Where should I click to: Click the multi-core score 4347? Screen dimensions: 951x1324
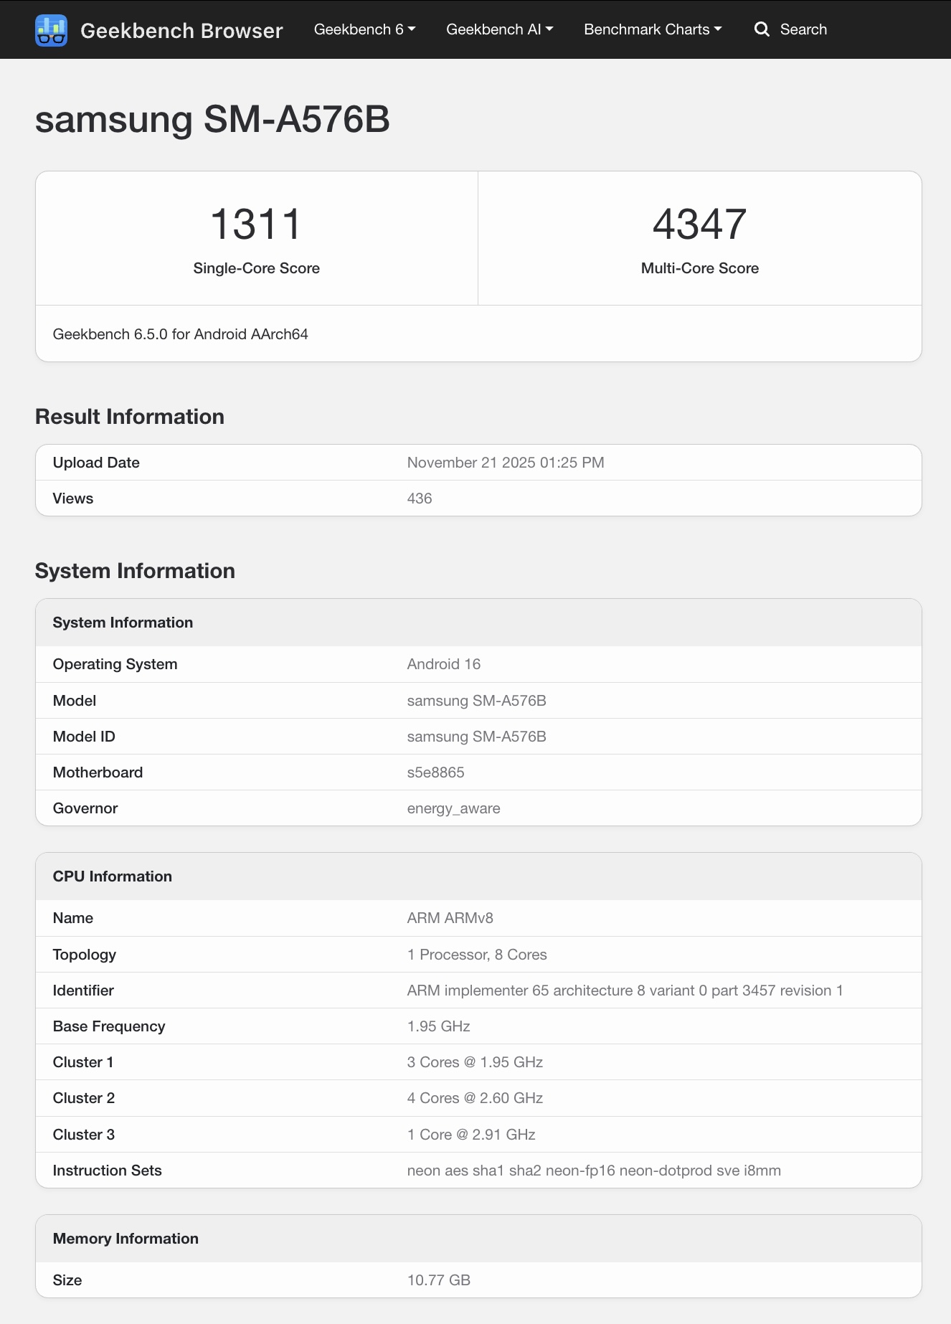699,224
